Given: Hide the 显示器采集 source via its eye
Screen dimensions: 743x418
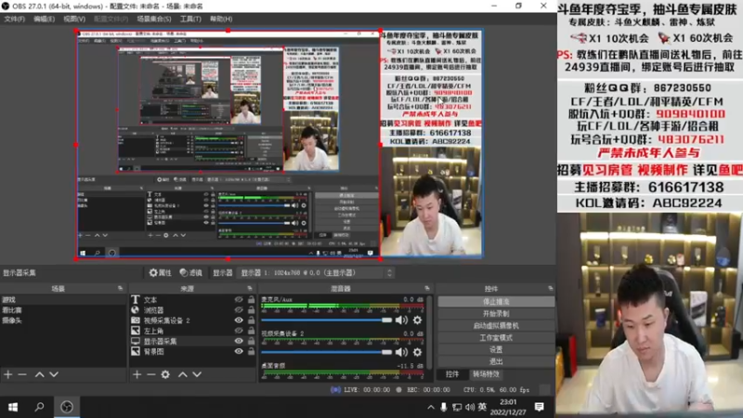Looking at the screenshot, I should (239, 341).
